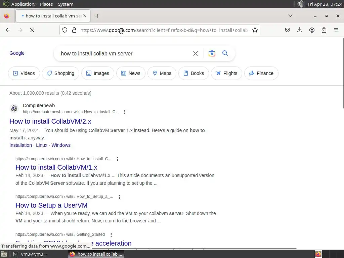Image resolution: width=344 pixels, height=258 pixels.
Task: Follow the Windows sitelink
Action: [61, 145]
